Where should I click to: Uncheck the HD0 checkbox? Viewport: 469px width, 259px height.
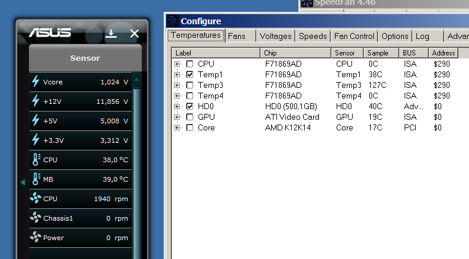(x=190, y=106)
